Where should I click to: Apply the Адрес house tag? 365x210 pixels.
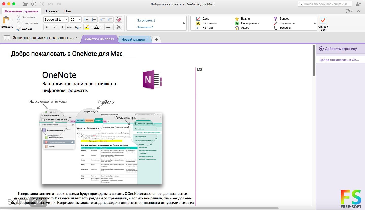(242, 28)
